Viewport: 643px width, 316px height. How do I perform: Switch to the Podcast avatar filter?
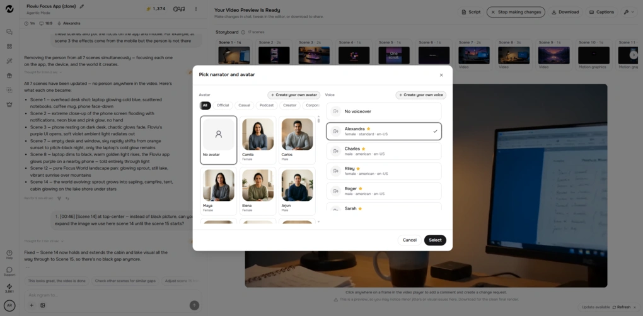coord(267,106)
